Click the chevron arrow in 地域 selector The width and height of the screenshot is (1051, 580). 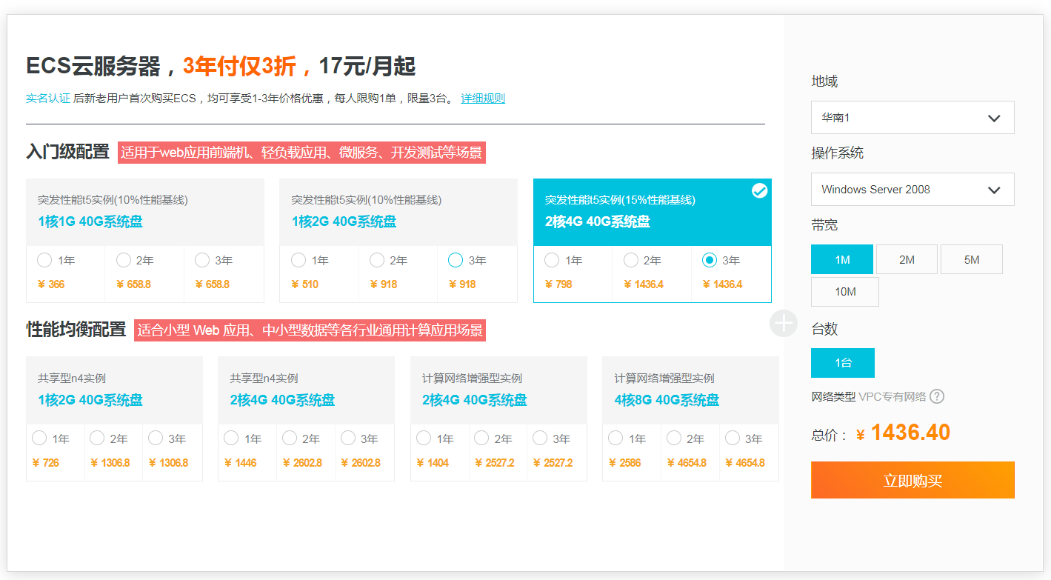click(x=994, y=119)
